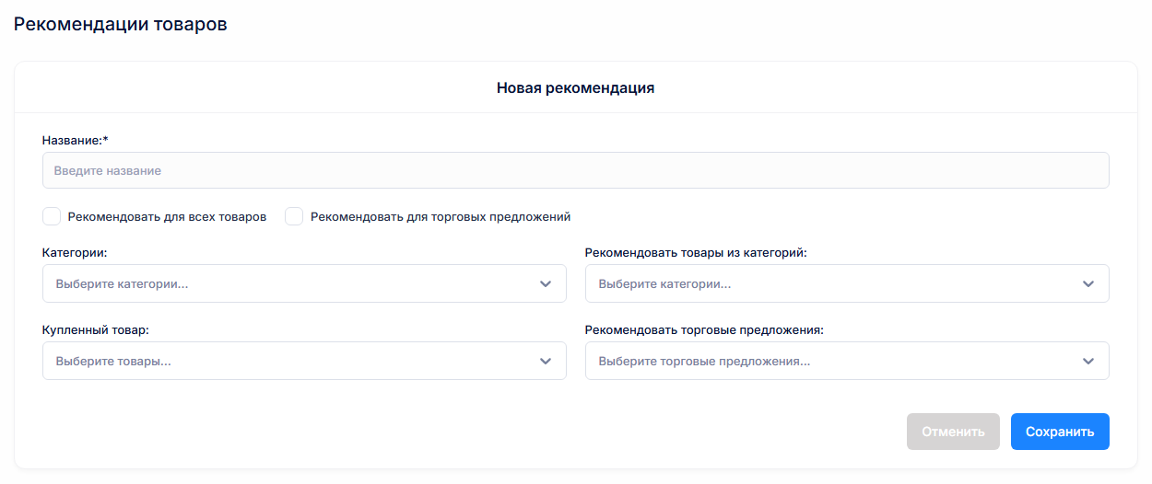Click the 'Рекомендовать для всех товаров' label text
The width and height of the screenshot is (1152, 484).
point(167,217)
